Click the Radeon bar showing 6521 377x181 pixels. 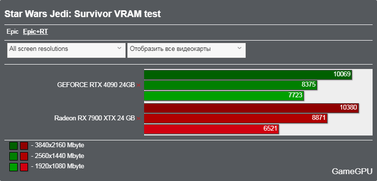(211, 129)
